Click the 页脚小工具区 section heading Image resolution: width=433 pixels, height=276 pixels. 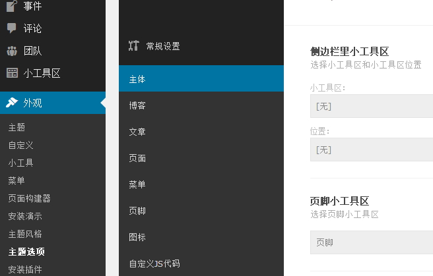pos(339,201)
